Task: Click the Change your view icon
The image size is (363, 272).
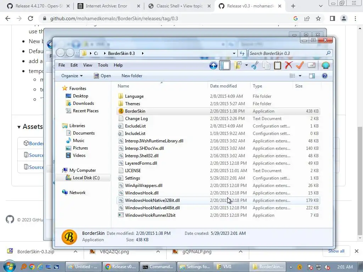Action: (x=292, y=76)
